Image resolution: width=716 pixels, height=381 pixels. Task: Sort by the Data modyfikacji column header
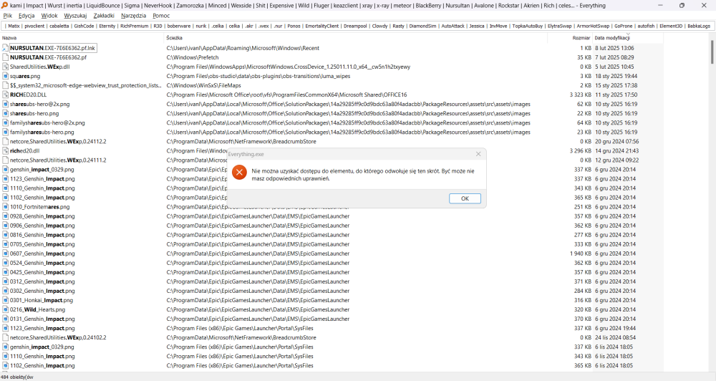(x=628, y=38)
